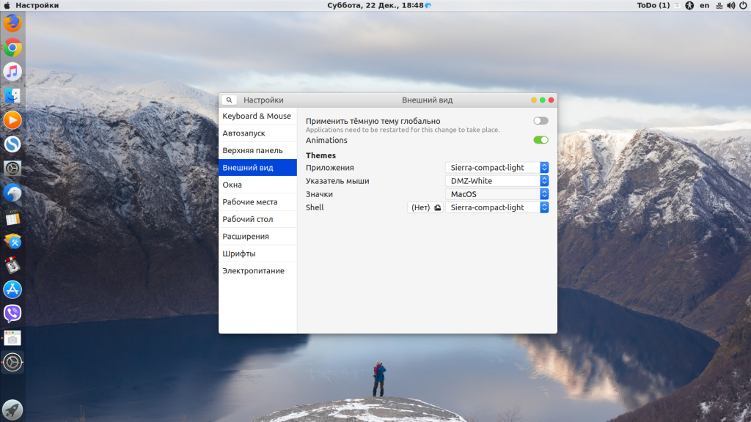Launch Google Chrome from the dock
Screen dimensions: 751x422
tap(12, 48)
